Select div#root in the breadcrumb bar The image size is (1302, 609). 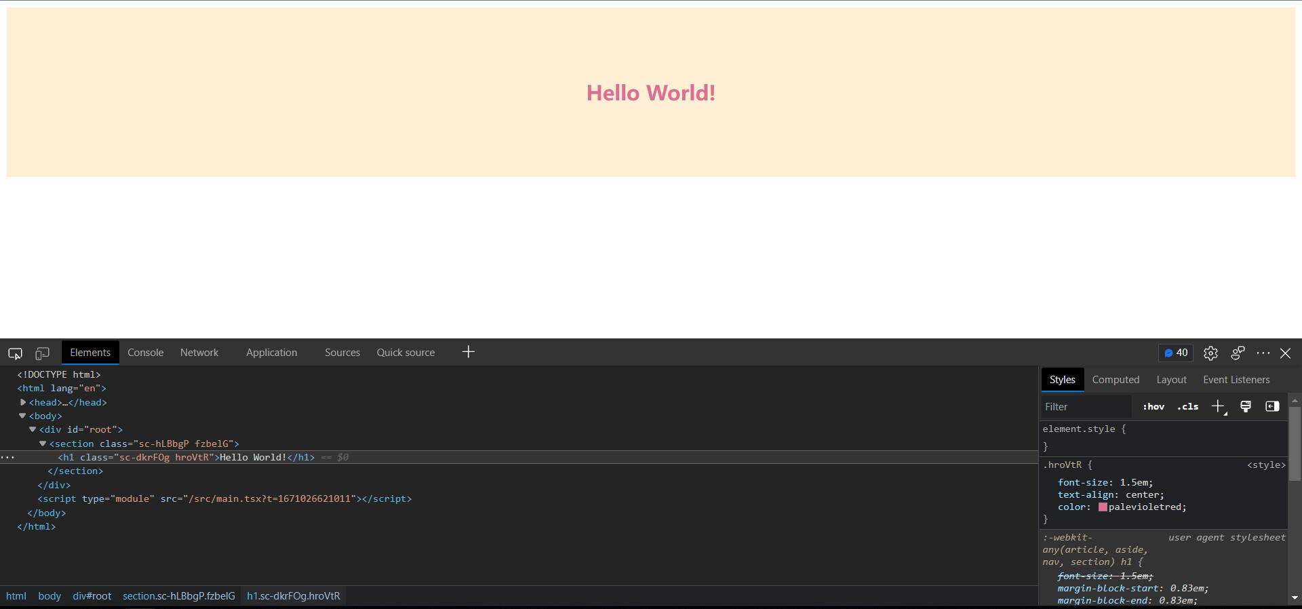click(x=92, y=596)
